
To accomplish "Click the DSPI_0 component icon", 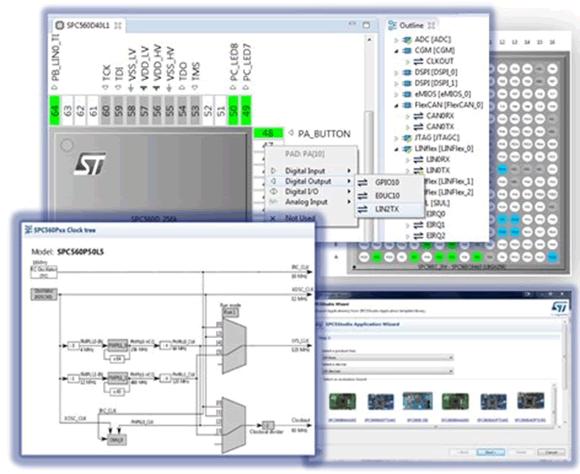I will [407, 72].
